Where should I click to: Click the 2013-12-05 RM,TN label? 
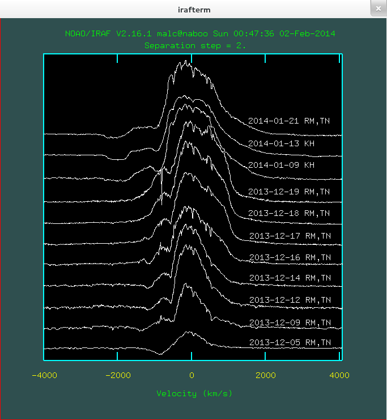pos(289,342)
